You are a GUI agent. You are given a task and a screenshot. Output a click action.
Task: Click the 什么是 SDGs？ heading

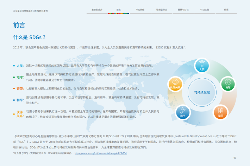29,37
